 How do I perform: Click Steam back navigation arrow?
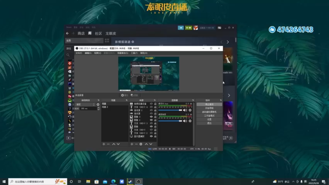(67, 33)
